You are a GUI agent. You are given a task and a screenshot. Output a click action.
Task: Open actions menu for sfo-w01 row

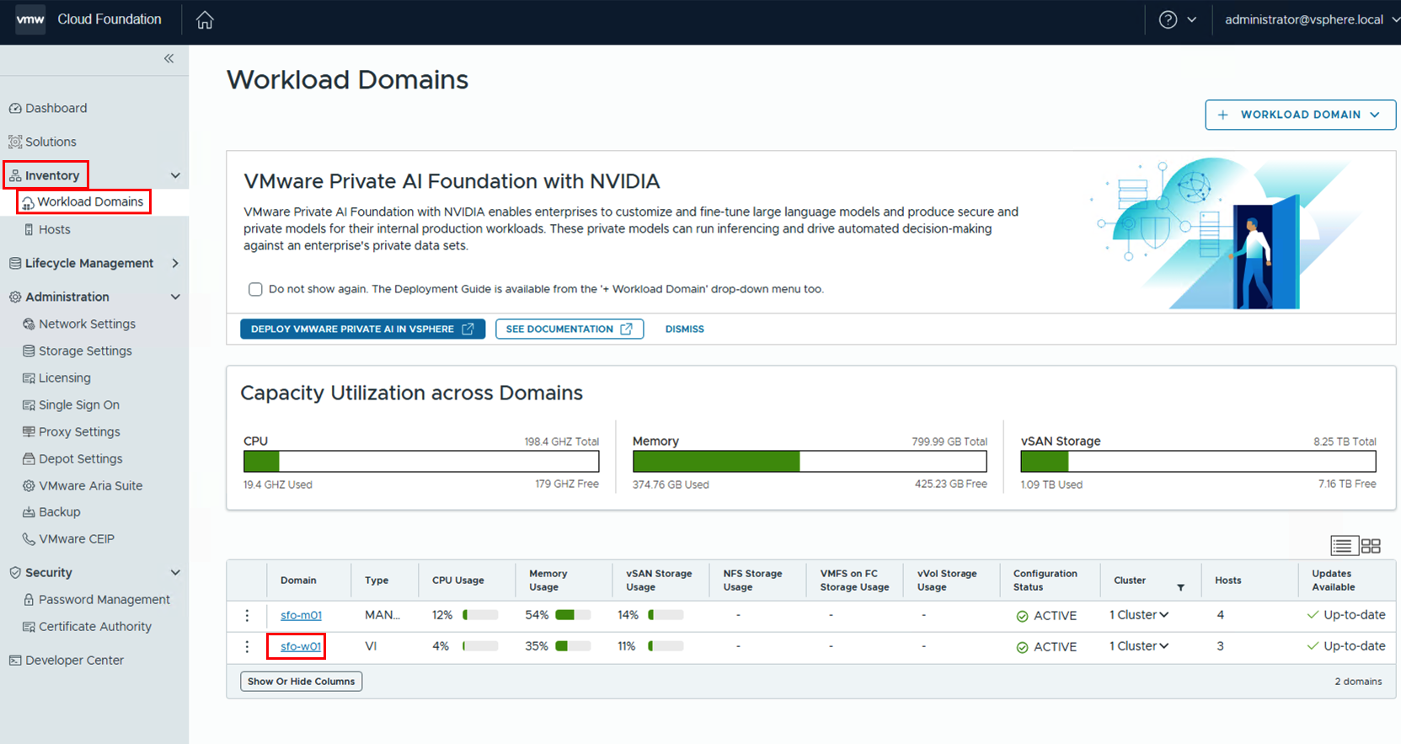(247, 647)
